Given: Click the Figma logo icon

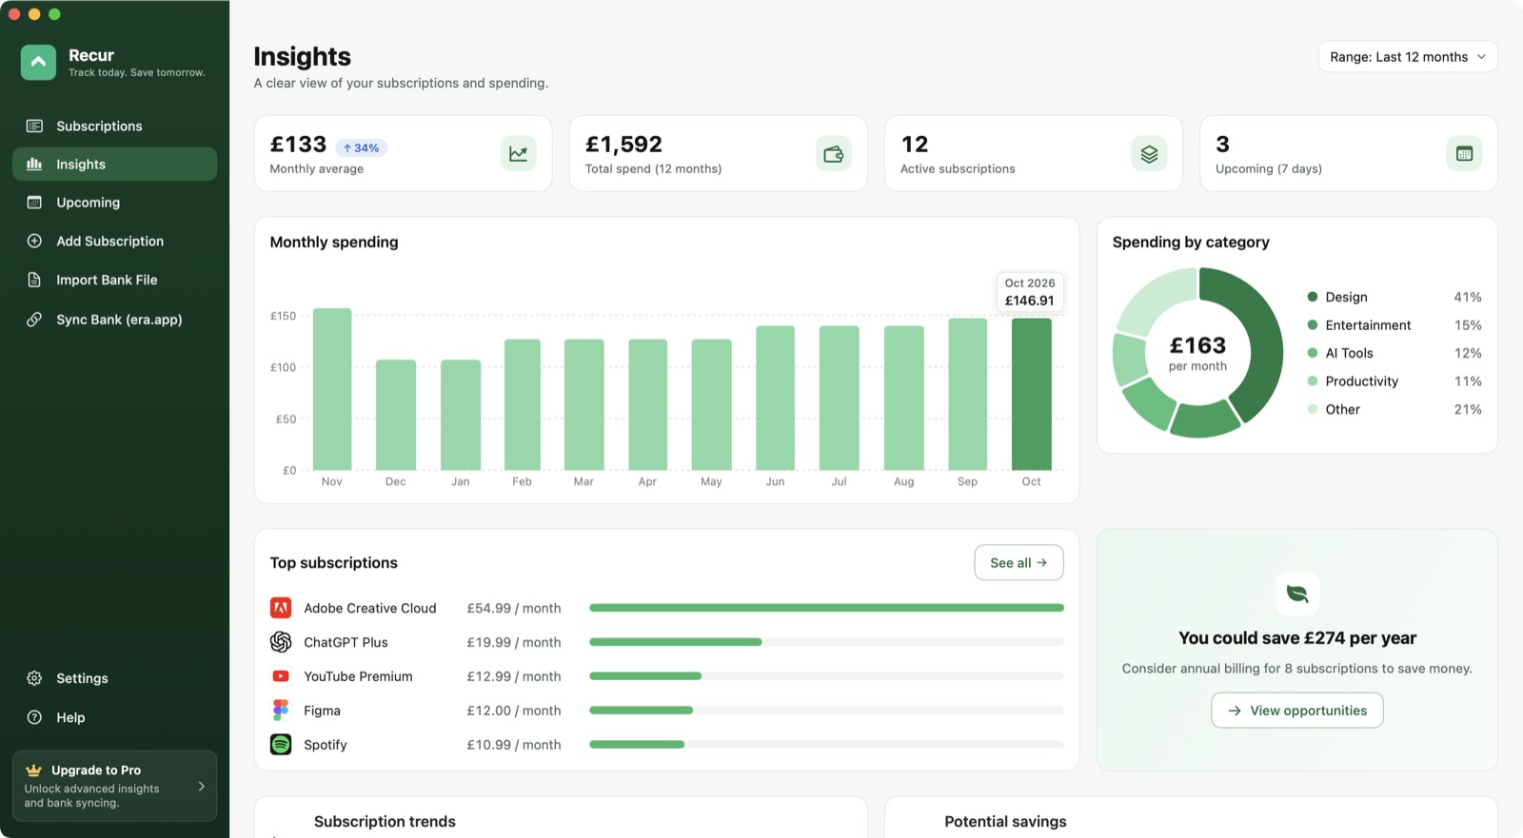Looking at the screenshot, I should pos(281,711).
